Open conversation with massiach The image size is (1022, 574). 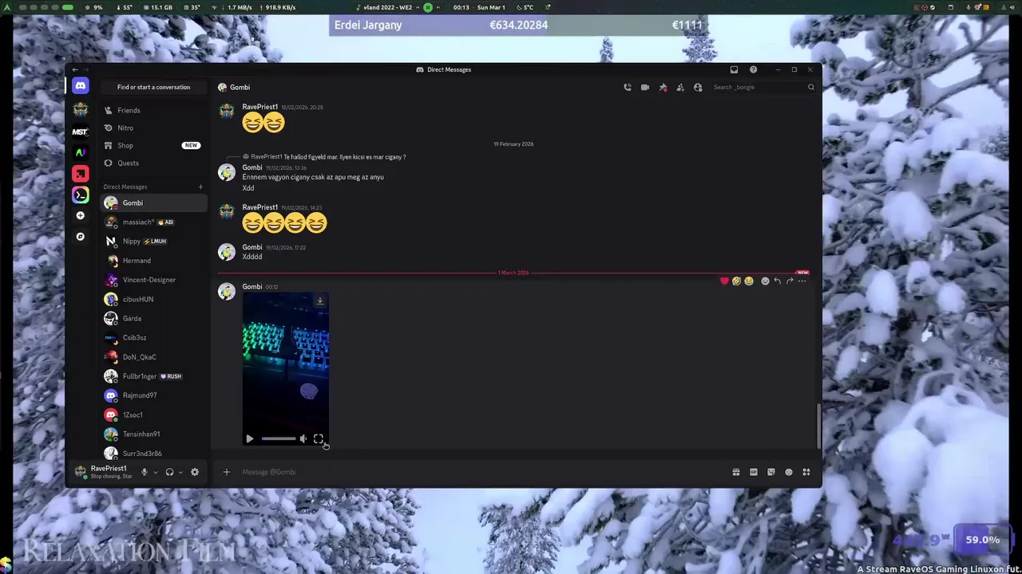(154, 222)
